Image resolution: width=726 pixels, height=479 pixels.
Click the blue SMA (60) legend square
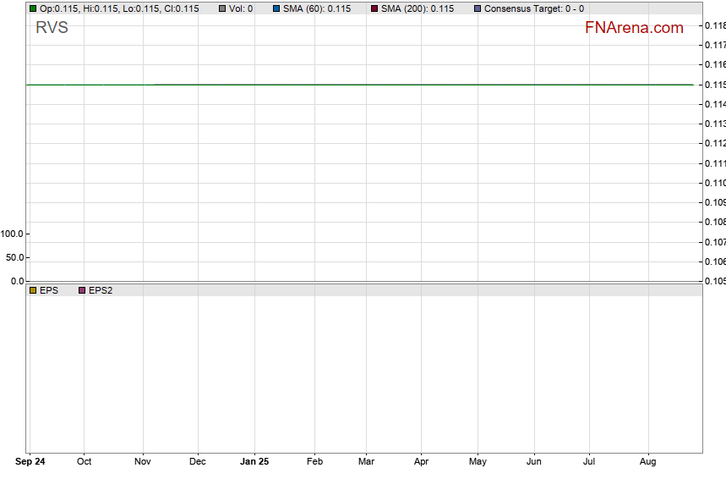click(276, 8)
